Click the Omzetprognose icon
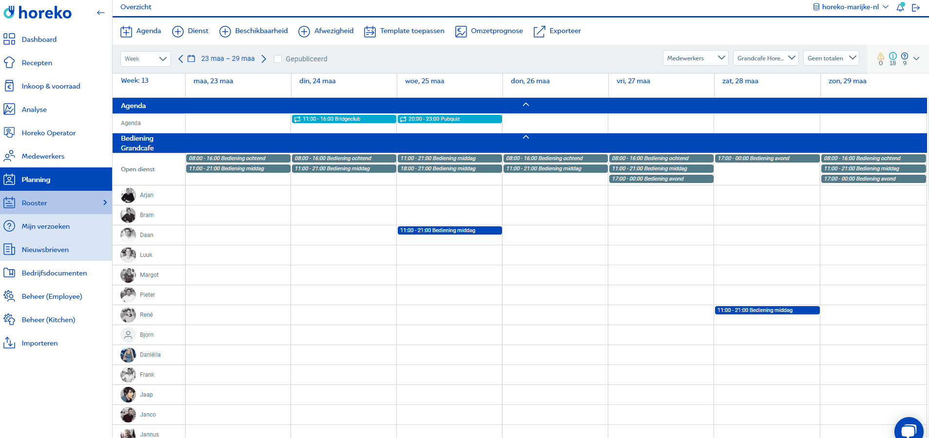This screenshot has height=438, width=929. (461, 31)
